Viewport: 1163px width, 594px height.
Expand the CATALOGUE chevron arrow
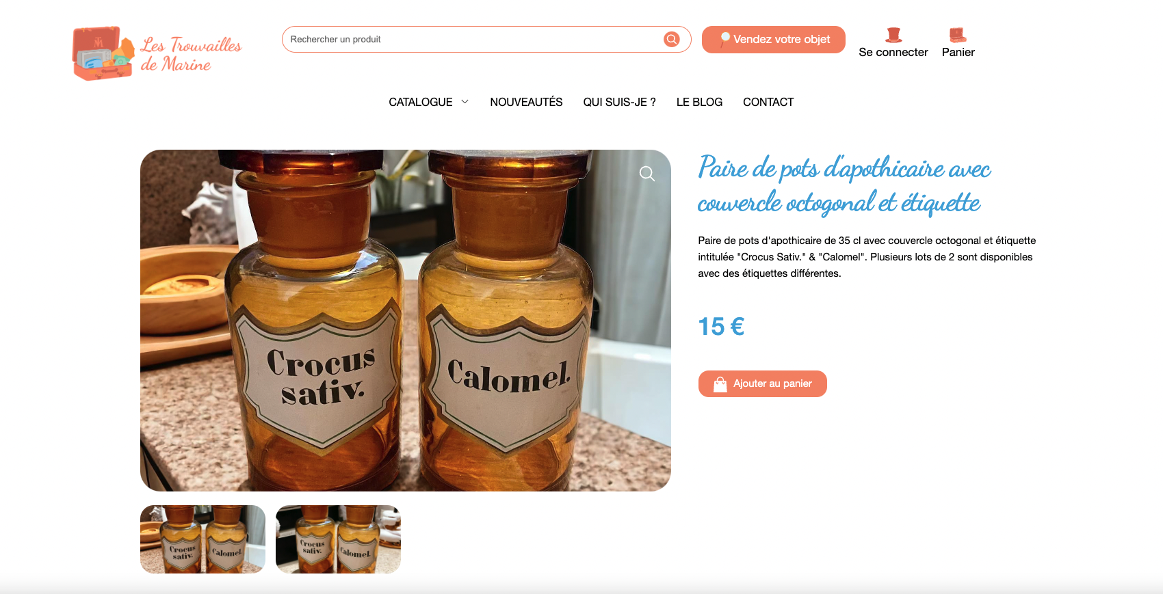click(465, 102)
